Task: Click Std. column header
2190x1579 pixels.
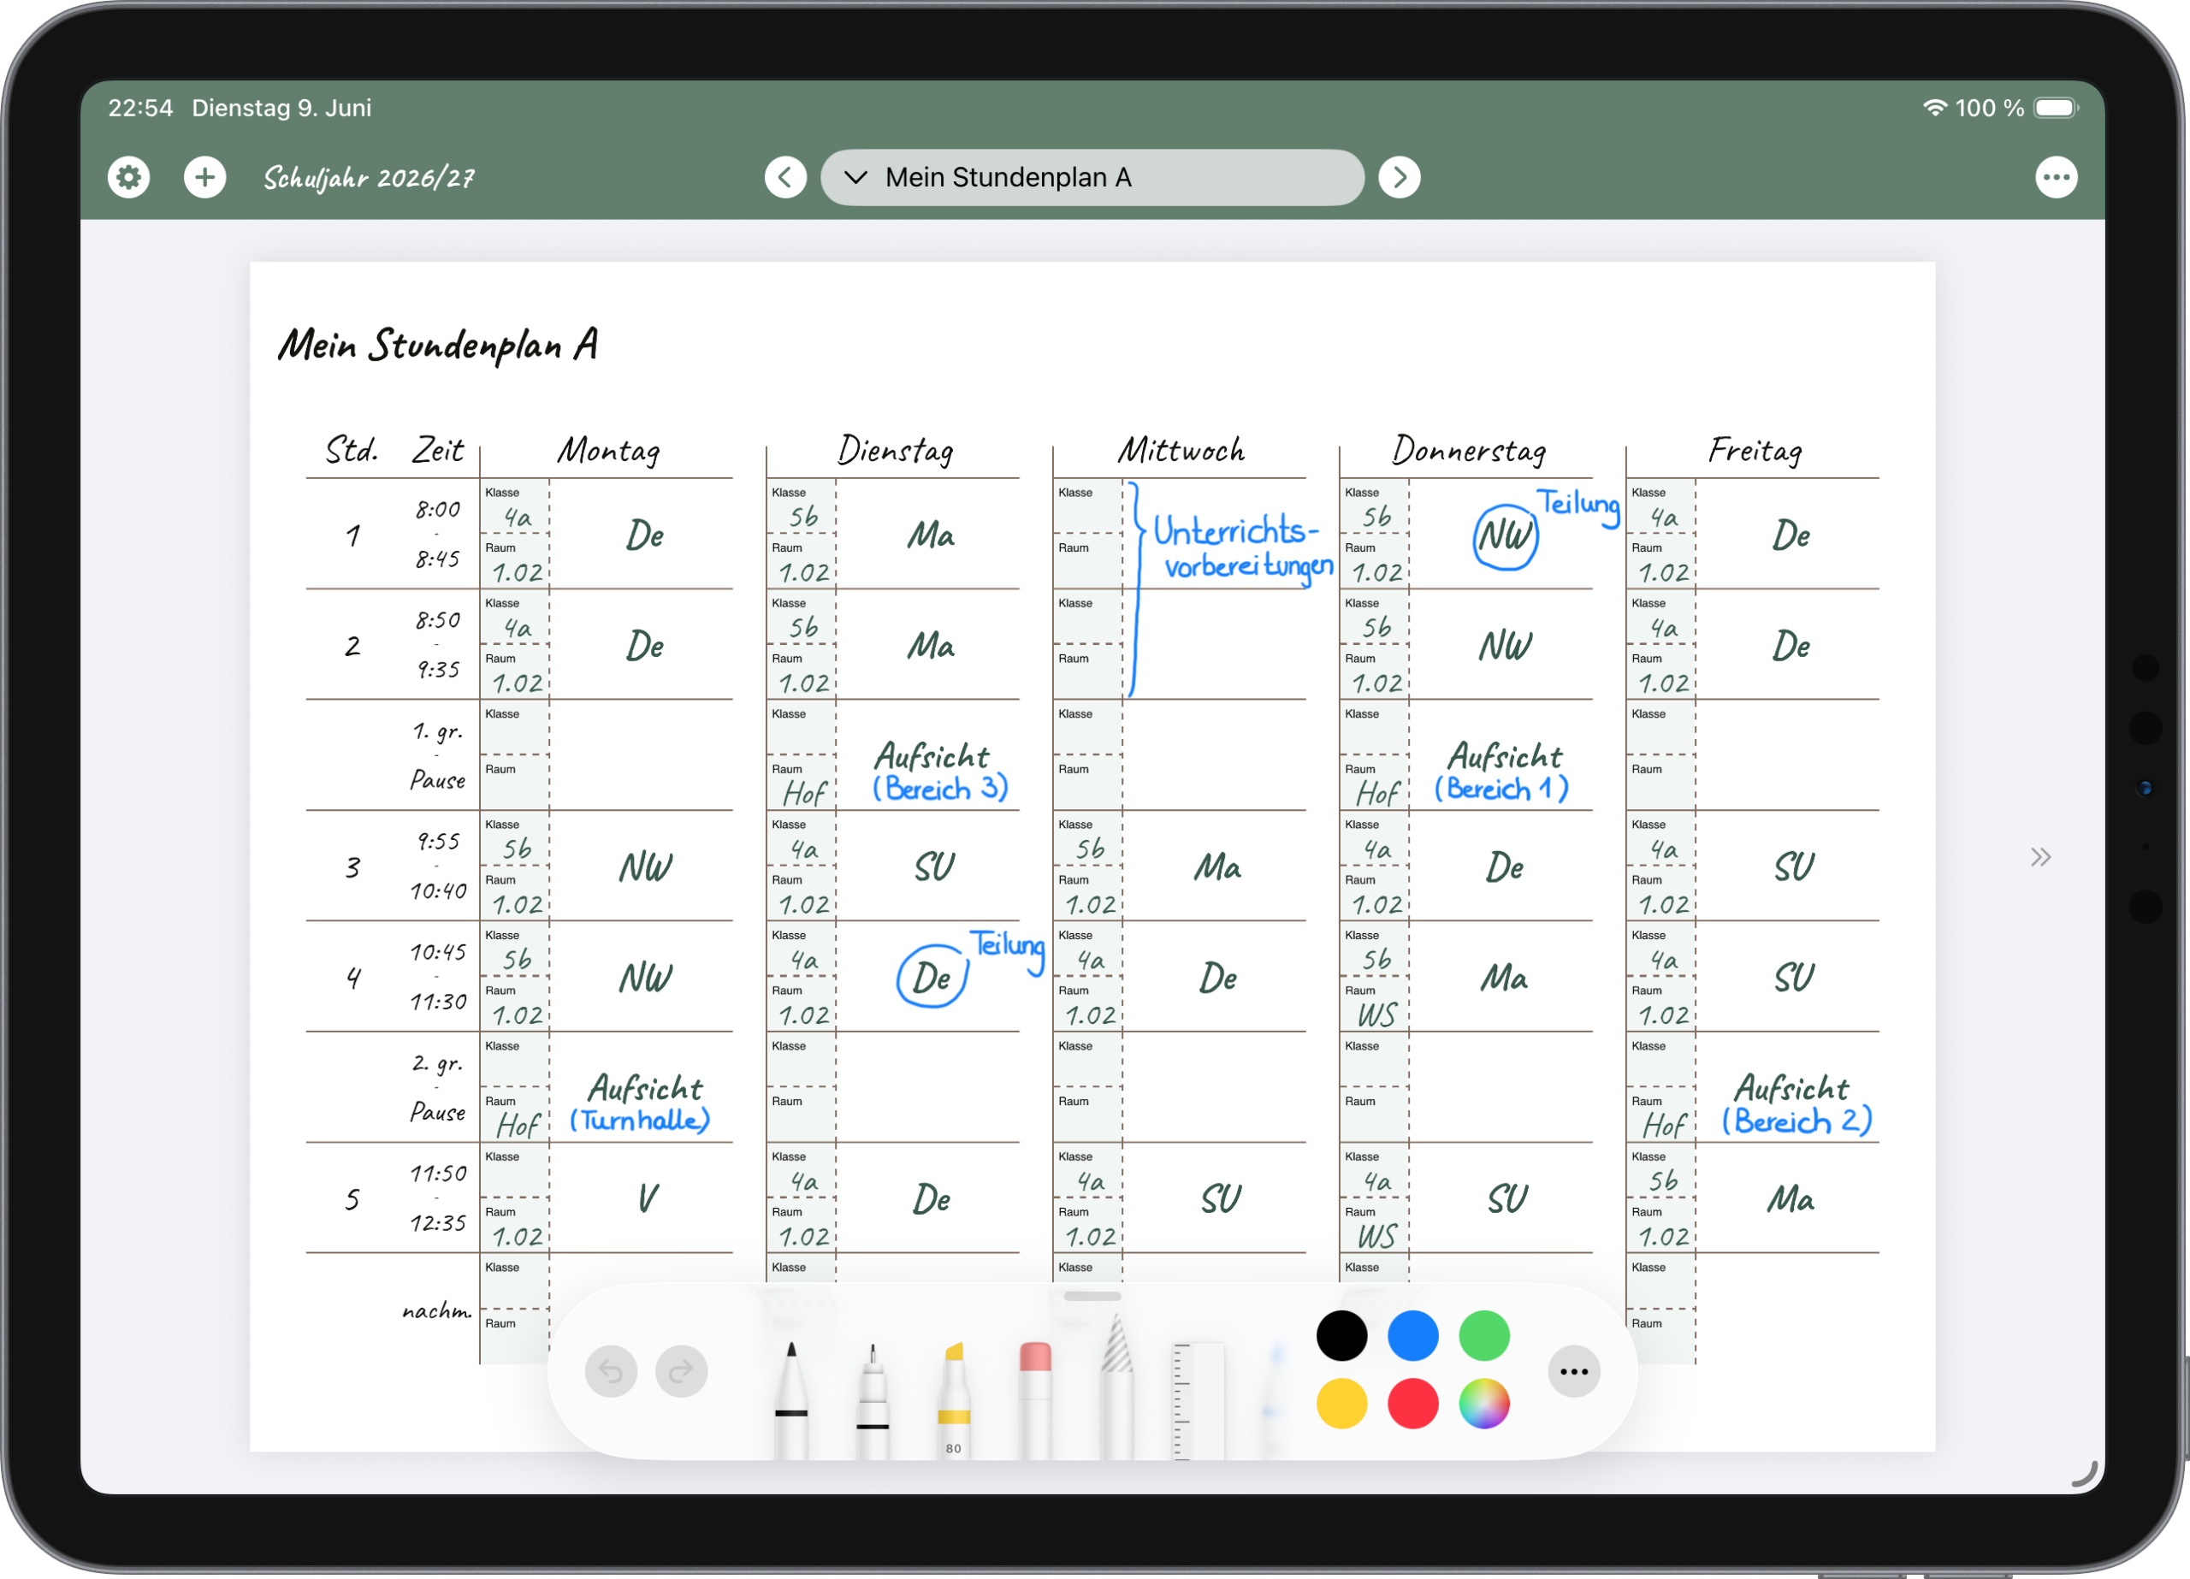Action: [352, 450]
